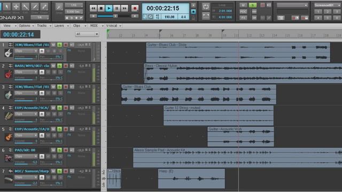The image size is (342, 192).
Task: Mute track 5 EUP/Acoustic/FA
Action: tap(53, 129)
